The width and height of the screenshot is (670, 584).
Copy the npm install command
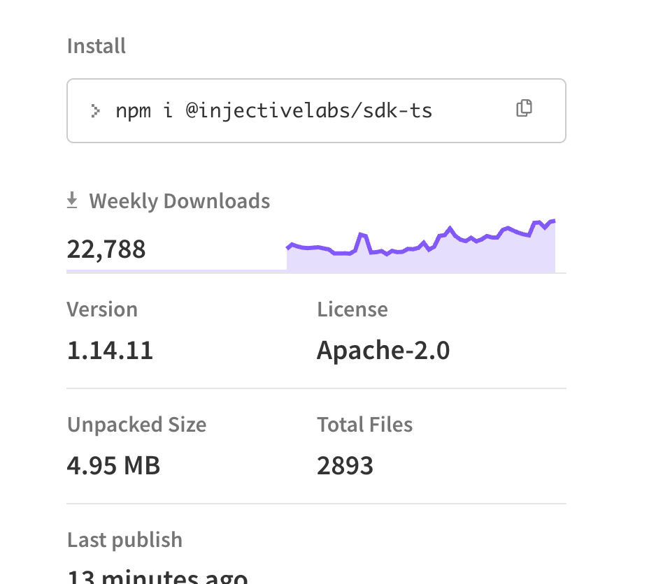pos(524,108)
